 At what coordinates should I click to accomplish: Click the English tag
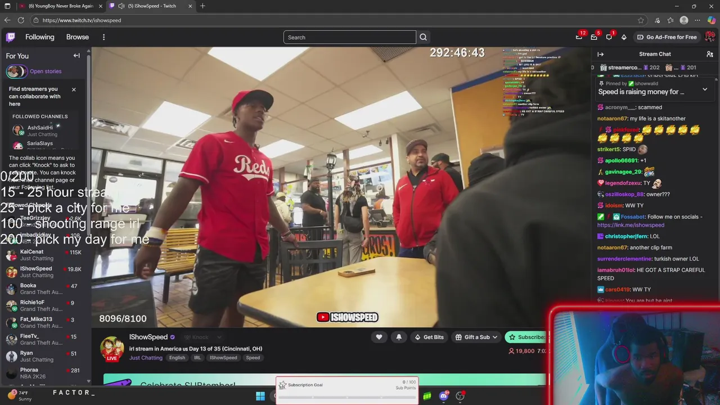[177, 358]
